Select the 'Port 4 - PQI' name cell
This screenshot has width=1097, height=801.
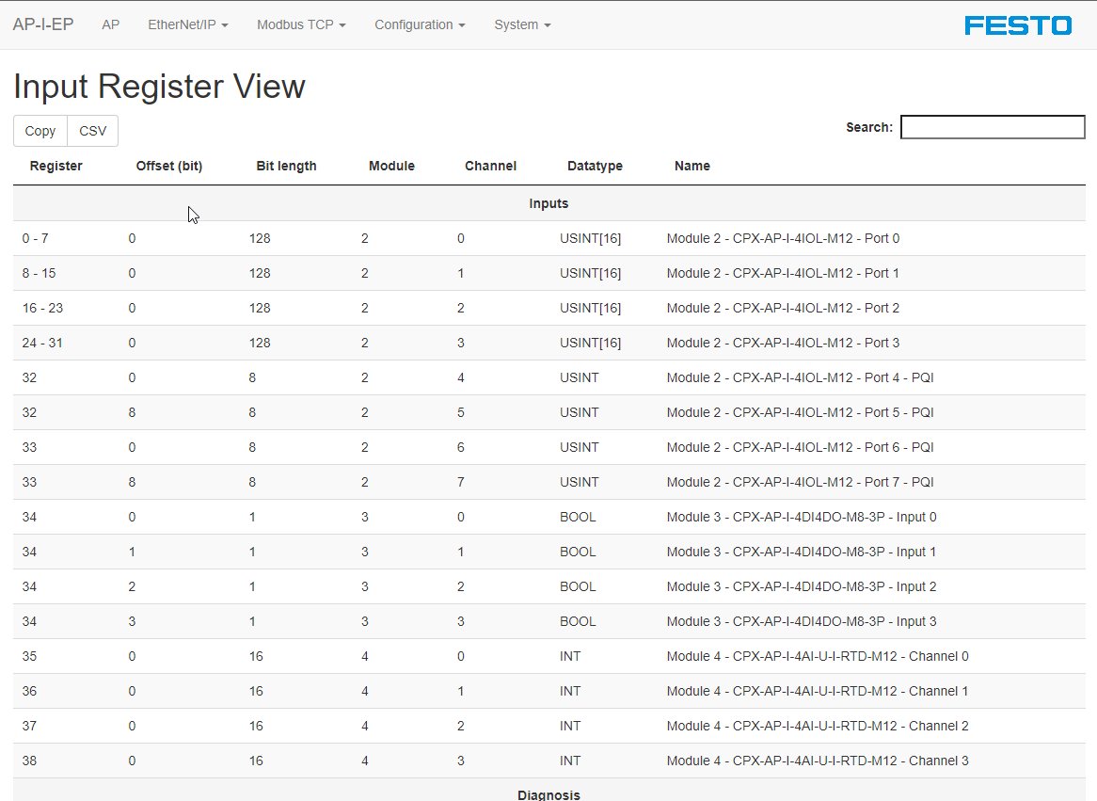point(800,378)
